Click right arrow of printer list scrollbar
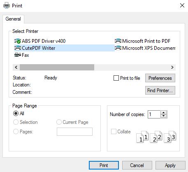 pyautogui.click(x=172, y=67)
